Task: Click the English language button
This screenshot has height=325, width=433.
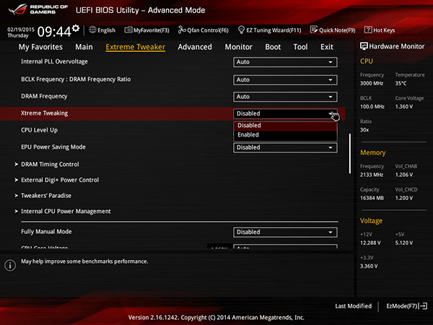Action: (x=102, y=30)
